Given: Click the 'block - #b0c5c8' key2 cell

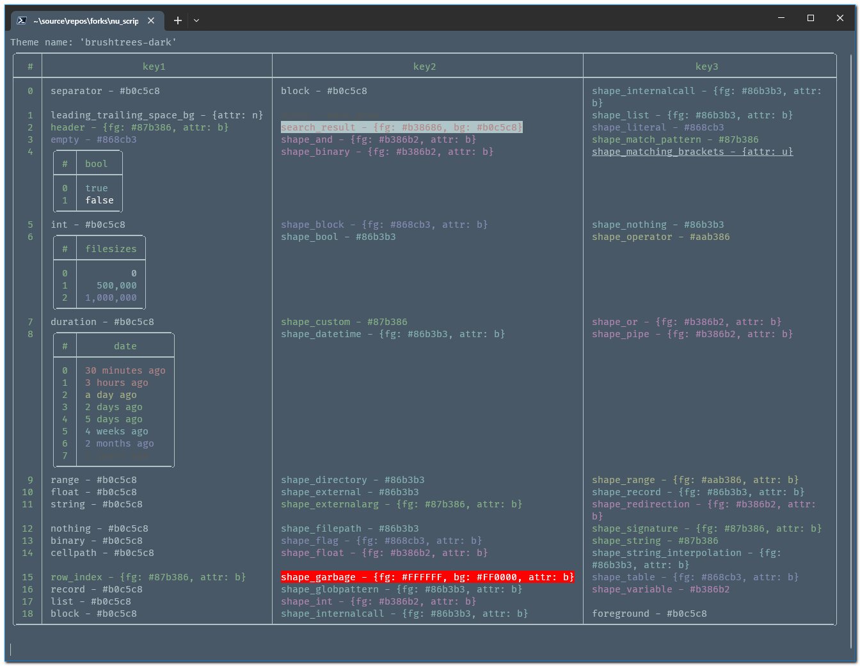Looking at the screenshot, I should coord(324,91).
